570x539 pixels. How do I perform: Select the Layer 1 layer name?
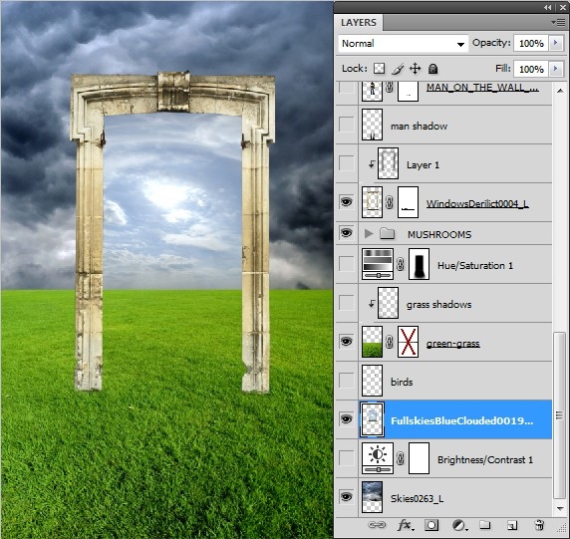[423, 165]
